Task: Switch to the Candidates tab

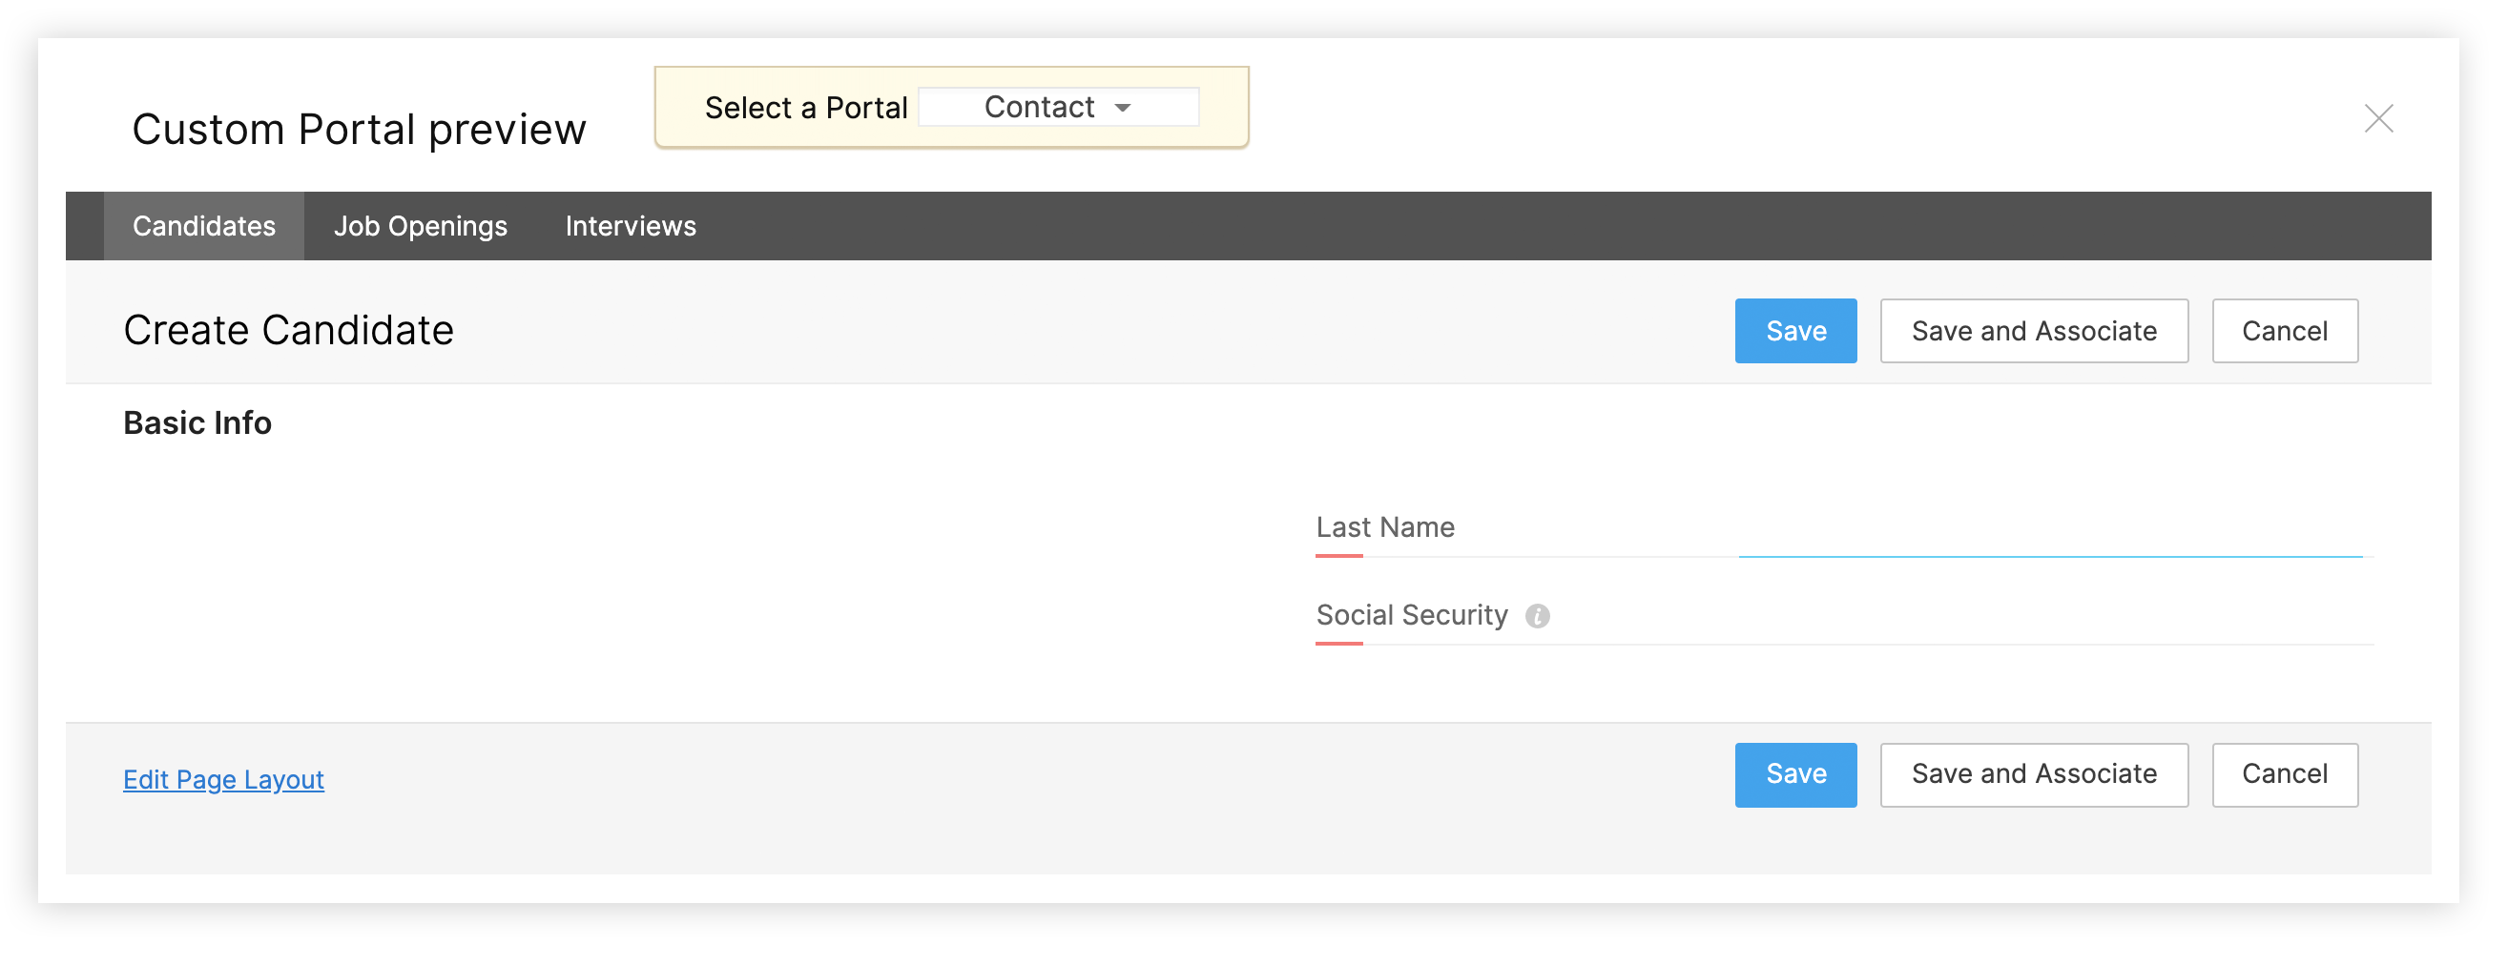Action: (203, 226)
